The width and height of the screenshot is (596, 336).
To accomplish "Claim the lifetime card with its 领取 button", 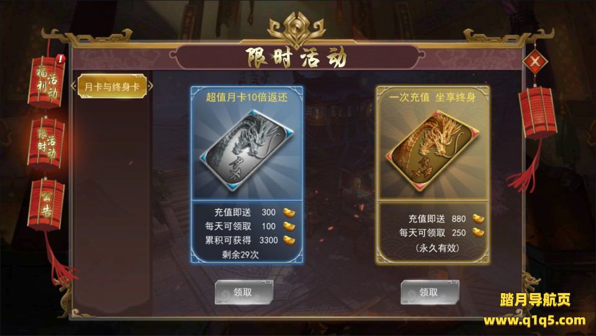I will (430, 293).
